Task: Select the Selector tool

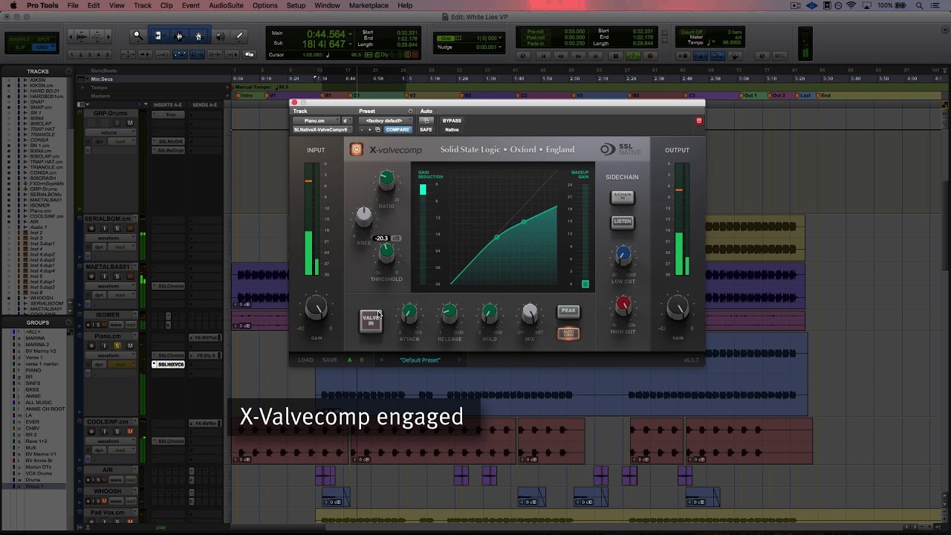Action: coord(178,36)
